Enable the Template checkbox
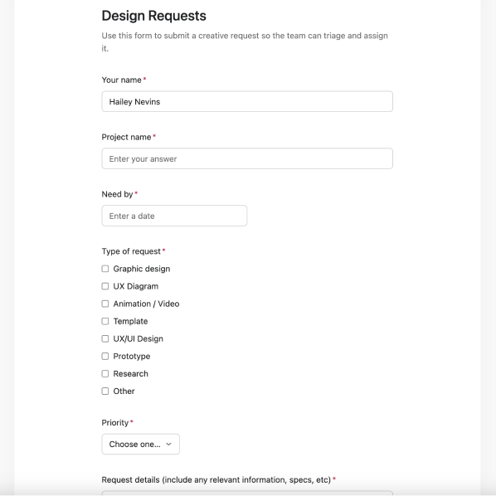This screenshot has height=496, width=496. (x=105, y=321)
